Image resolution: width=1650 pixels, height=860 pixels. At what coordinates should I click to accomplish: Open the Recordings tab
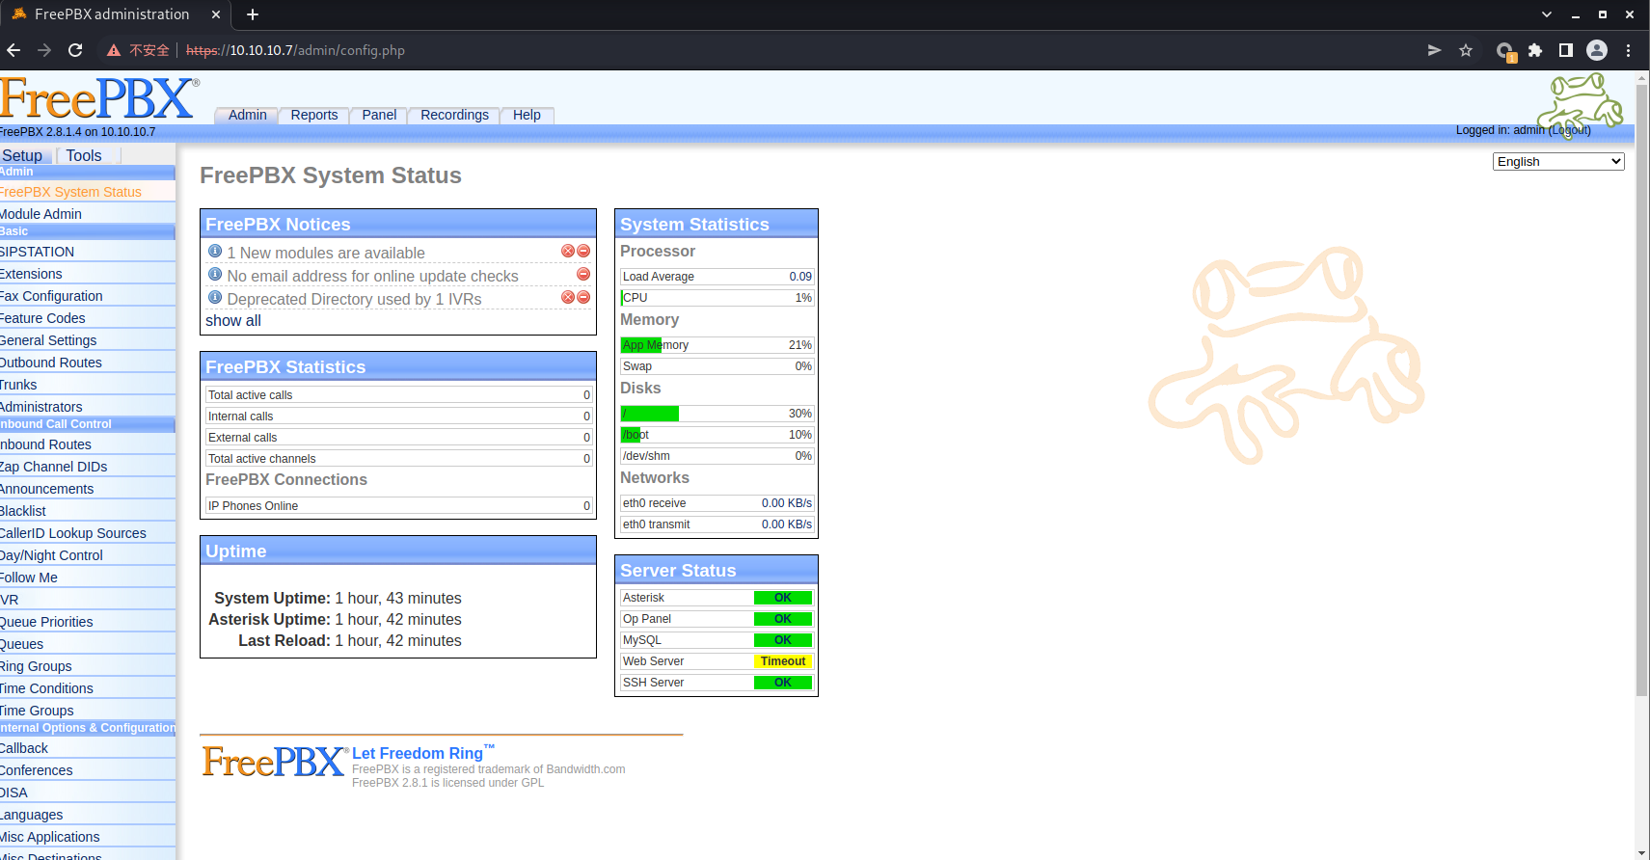tap(454, 115)
